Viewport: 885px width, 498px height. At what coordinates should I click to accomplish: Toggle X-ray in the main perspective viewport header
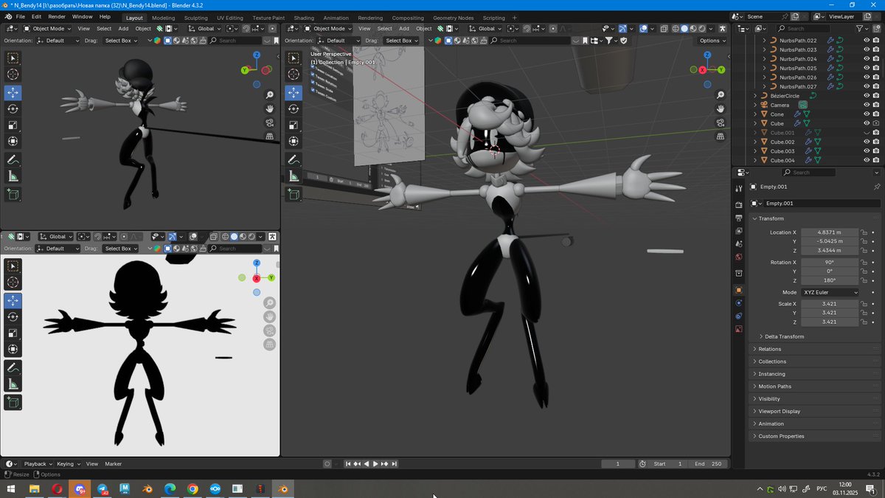click(664, 29)
